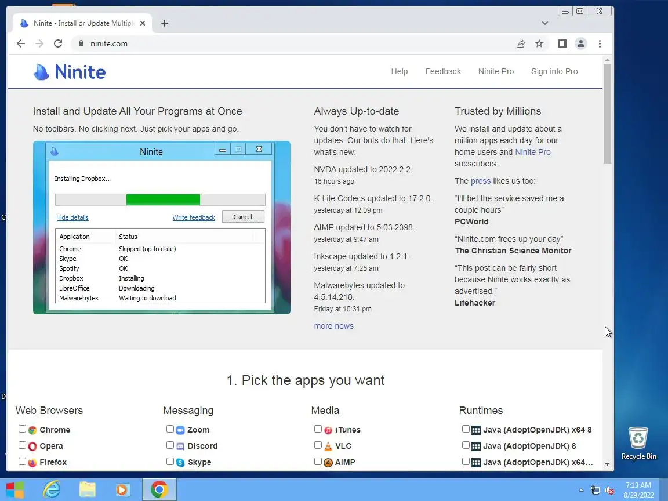Open a new browser tab
This screenshot has width=668, height=501.
point(165,23)
